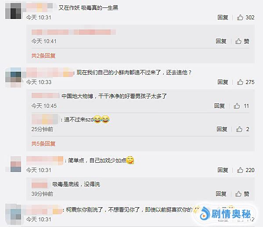Expand the 共2条回复 thread
This screenshot has height=227, width=263.
(x=43, y=55)
